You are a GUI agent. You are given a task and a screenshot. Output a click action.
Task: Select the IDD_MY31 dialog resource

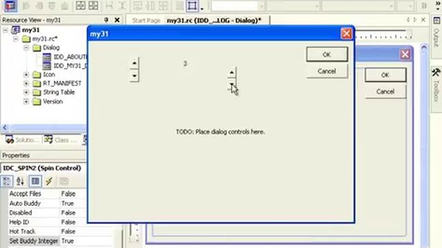coord(70,66)
